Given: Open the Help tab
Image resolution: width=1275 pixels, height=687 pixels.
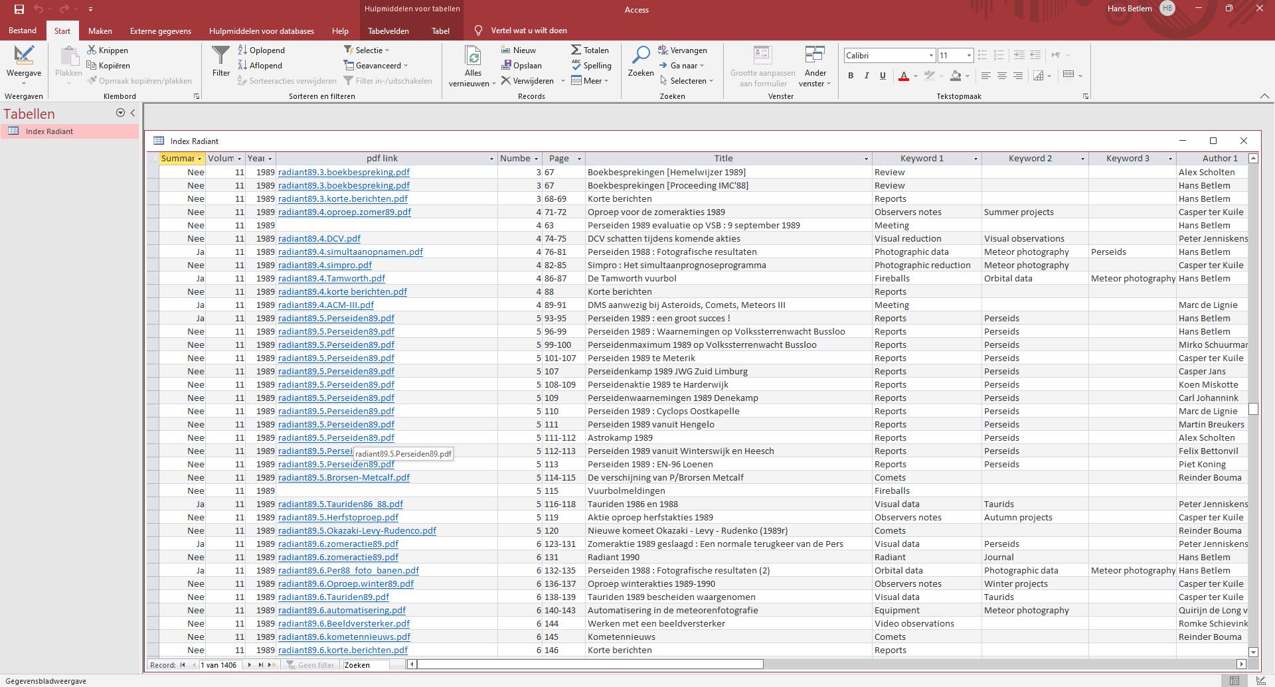Looking at the screenshot, I should [x=340, y=31].
